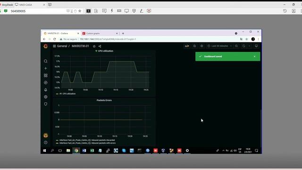Open remote taskbar notification center
This screenshot has width=302, height=170.
256,151
